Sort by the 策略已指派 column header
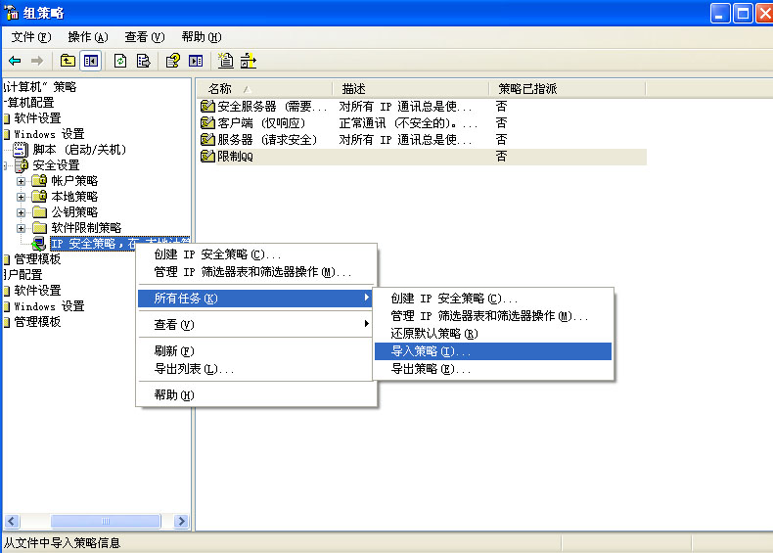Viewport: 773px width, 553px height. pyautogui.click(x=567, y=89)
